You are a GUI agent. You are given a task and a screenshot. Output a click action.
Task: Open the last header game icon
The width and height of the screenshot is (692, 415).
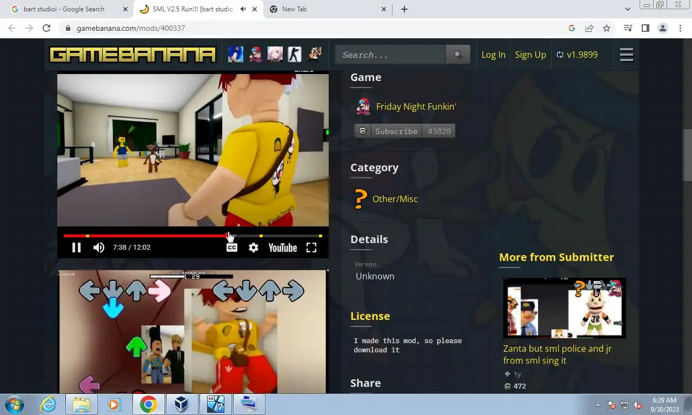[x=314, y=54]
